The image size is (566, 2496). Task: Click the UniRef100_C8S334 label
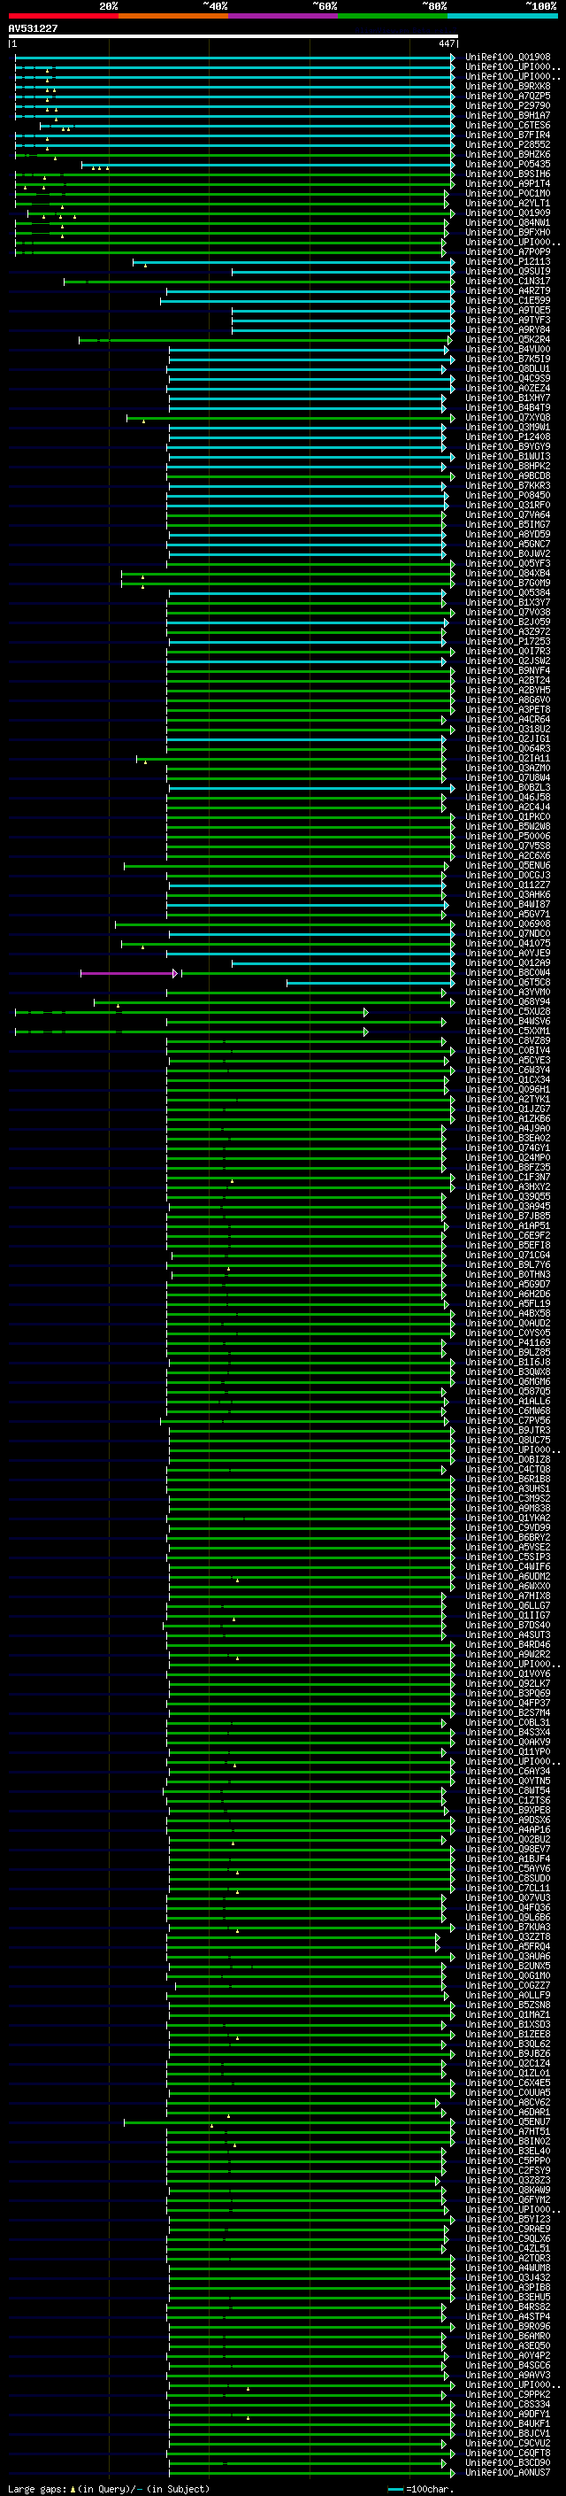pyautogui.click(x=507, y=2405)
